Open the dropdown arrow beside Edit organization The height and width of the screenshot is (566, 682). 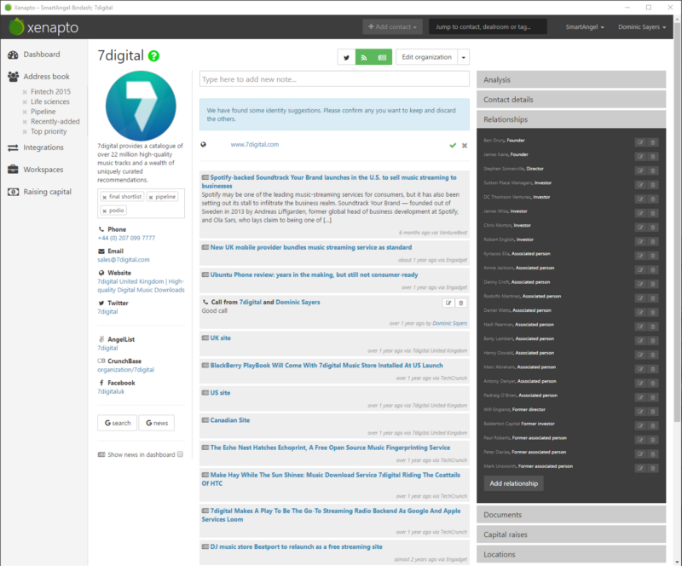coord(464,57)
